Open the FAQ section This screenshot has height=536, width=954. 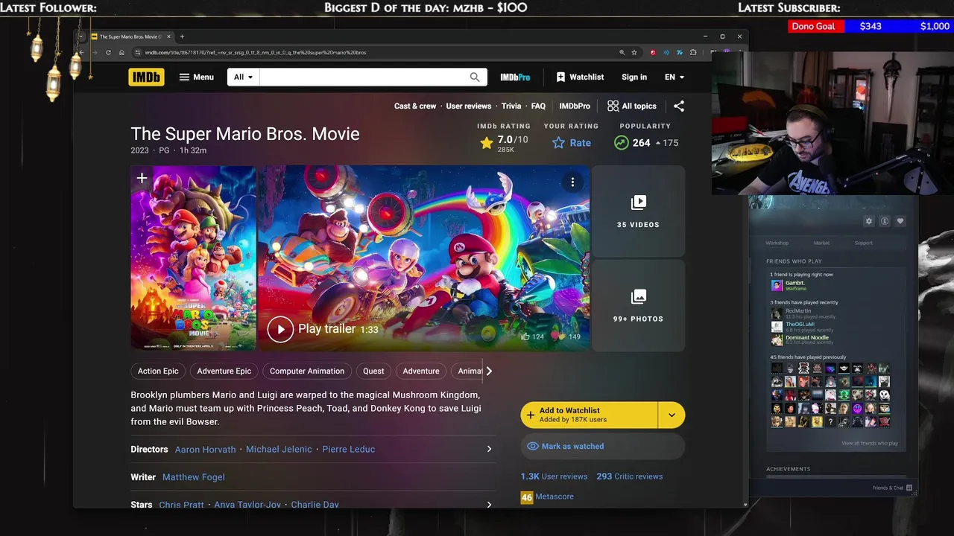[x=538, y=106]
